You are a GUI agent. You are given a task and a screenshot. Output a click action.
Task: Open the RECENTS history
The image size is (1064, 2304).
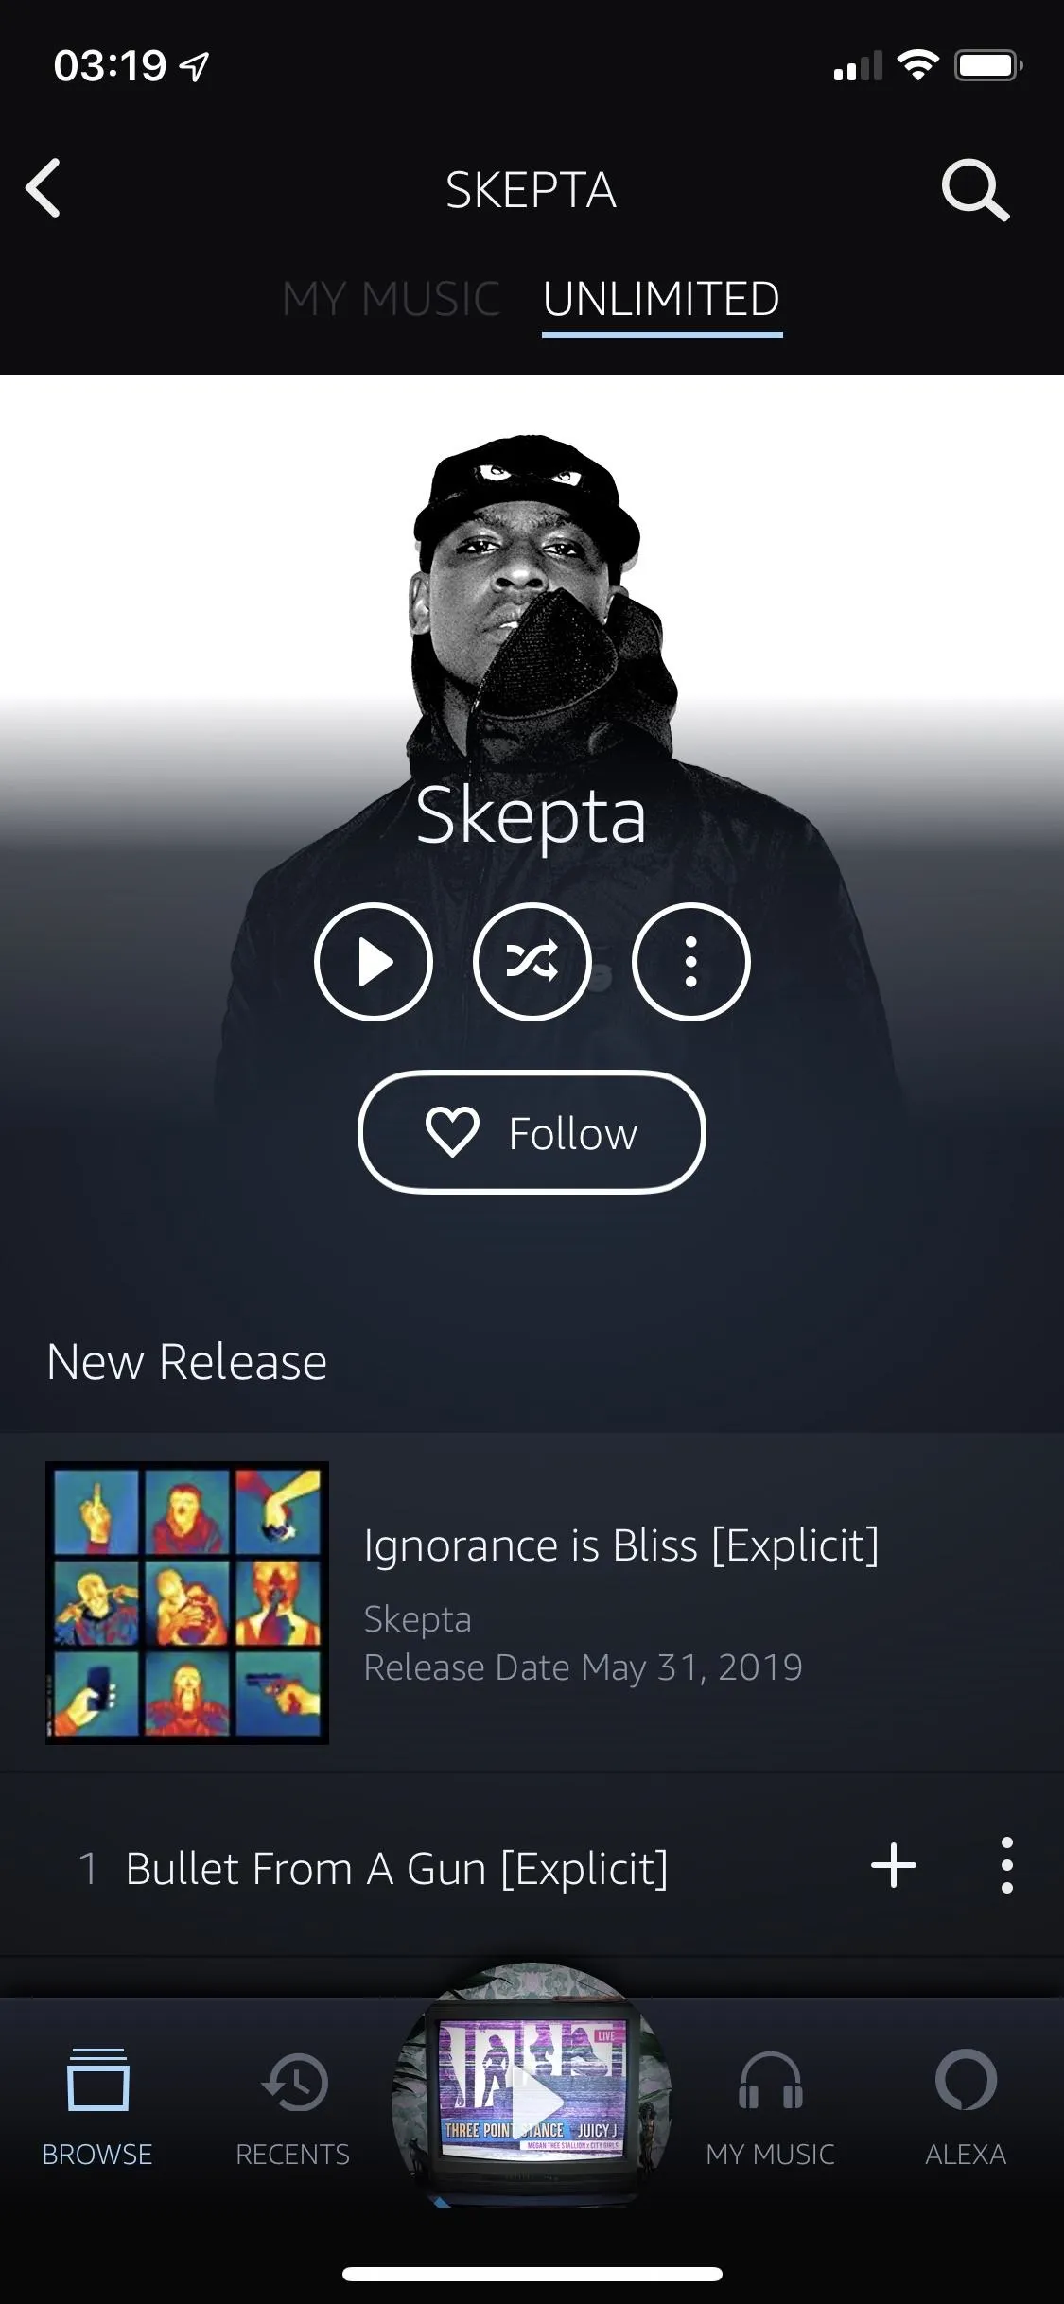pyautogui.click(x=292, y=2108)
